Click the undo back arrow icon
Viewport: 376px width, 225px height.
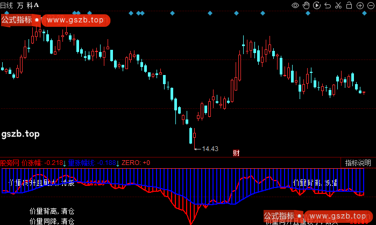328,5
